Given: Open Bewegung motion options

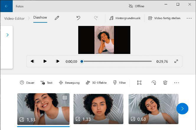Looking at the screenshot, I should (69, 83).
